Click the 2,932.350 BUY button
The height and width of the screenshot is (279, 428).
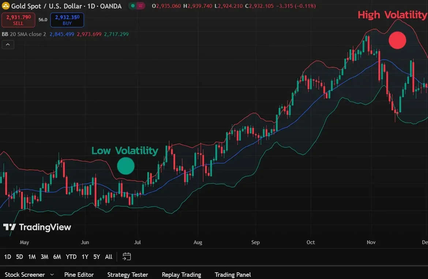67,20
